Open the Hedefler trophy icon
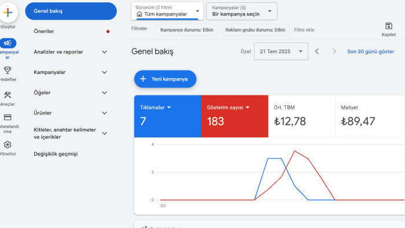 tap(8, 70)
